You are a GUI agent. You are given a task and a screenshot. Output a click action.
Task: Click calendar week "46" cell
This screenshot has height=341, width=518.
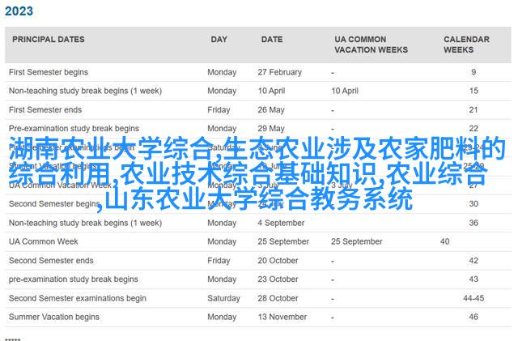(473, 318)
